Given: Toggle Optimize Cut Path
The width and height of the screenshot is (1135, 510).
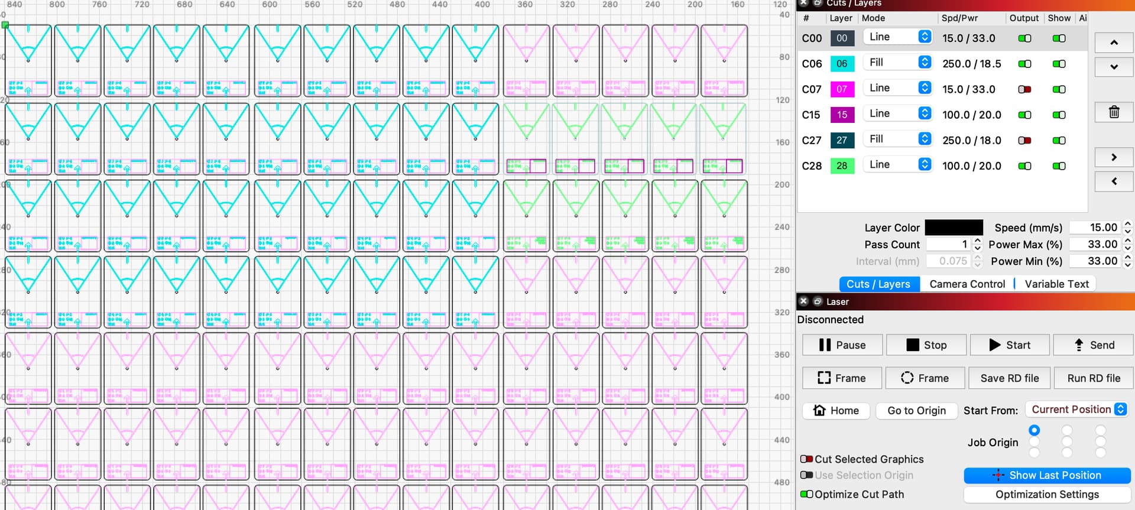Looking at the screenshot, I should [x=806, y=494].
